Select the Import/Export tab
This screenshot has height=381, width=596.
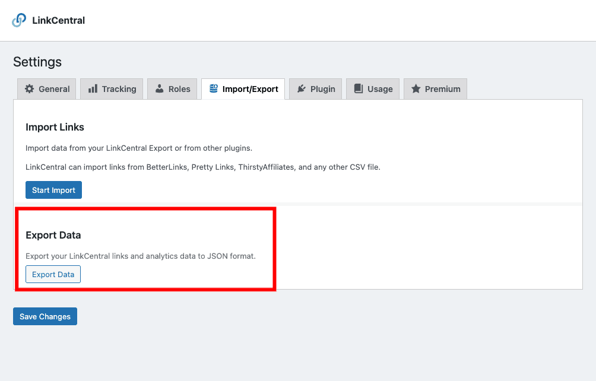tap(243, 89)
